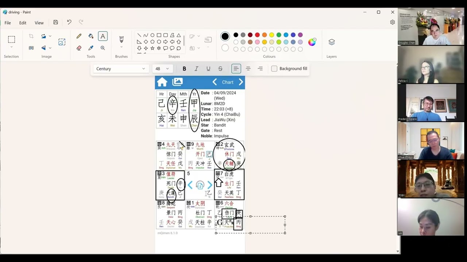Click the home icon in chart app
Viewport: 467px width, 262px height.
tap(162, 82)
